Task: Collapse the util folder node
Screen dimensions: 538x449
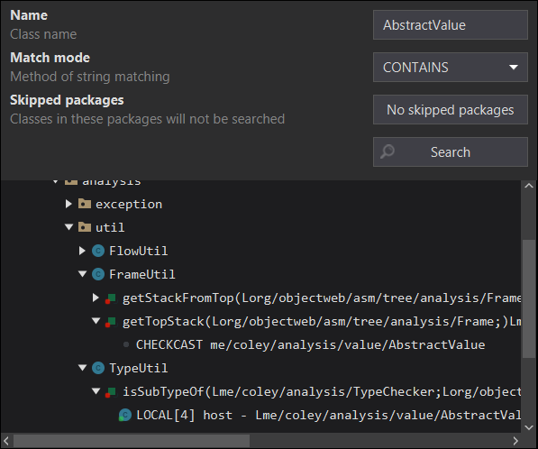Action: pyautogui.click(x=69, y=227)
